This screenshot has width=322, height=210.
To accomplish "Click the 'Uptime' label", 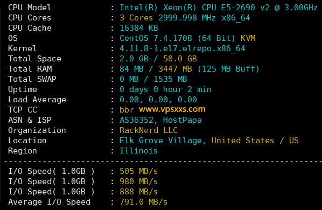I will point(23,90).
